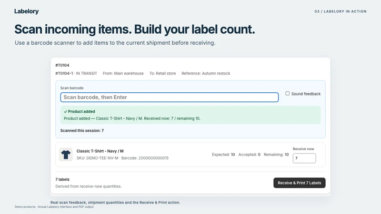Click the Scan barcode input field
The image size is (381, 214).
pyautogui.click(x=170, y=97)
